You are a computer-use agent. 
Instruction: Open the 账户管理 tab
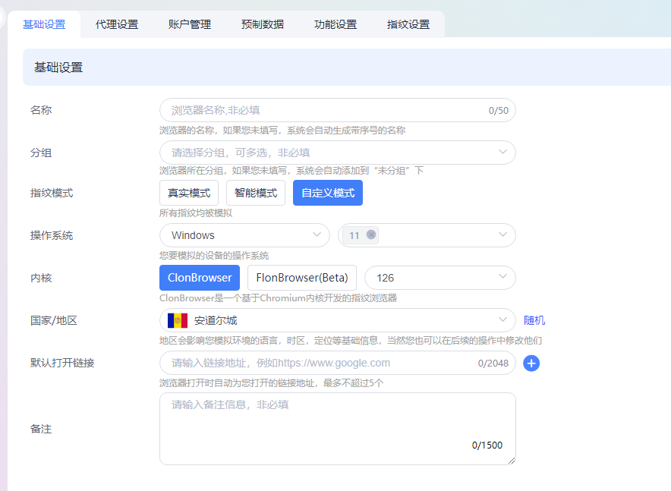point(190,24)
